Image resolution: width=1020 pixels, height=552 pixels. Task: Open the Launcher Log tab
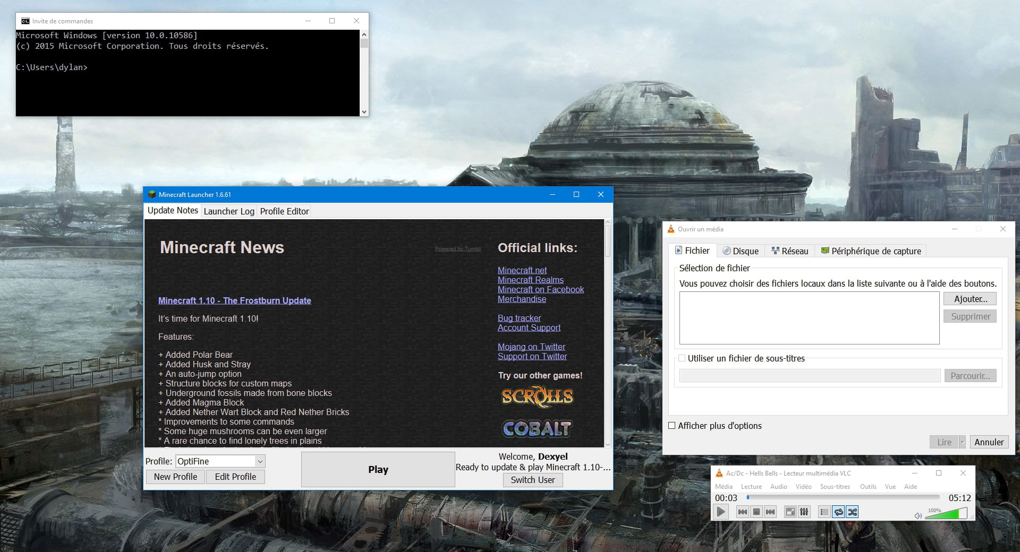[229, 211]
